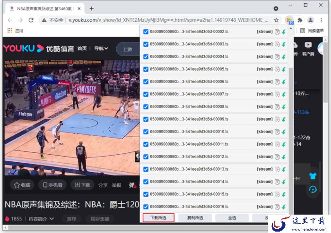Close the NBA原声集锦及综述 tab

pos(79,8)
